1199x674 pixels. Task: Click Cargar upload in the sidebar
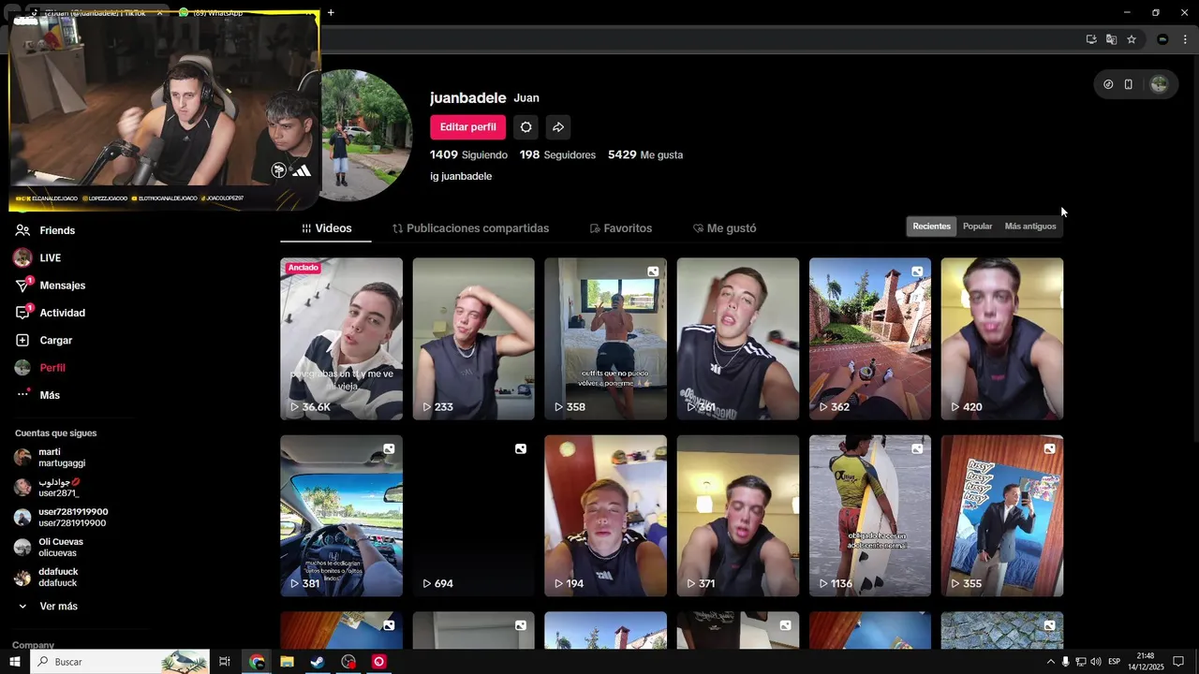point(55,340)
